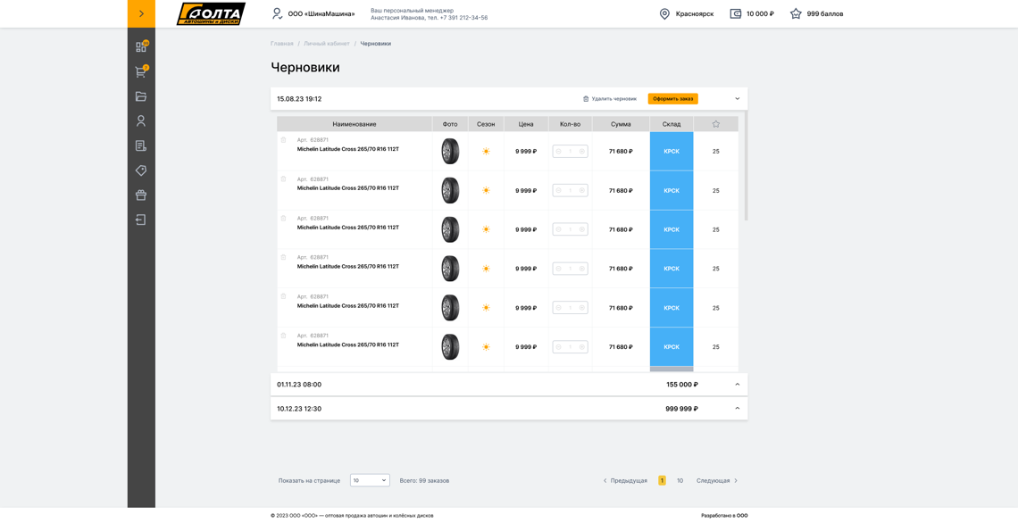The image size is (1018, 523).
Task: Click the Сумма column header
Action: tap(621, 124)
